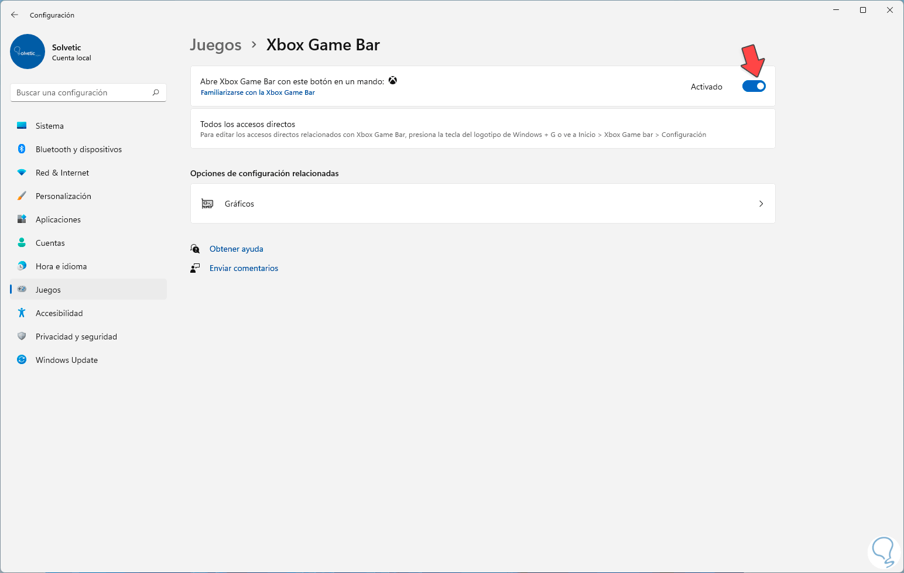904x573 pixels.
Task: Select the Accesibilidad figure icon
Action: pyautogui.click(x=22, y=313)
